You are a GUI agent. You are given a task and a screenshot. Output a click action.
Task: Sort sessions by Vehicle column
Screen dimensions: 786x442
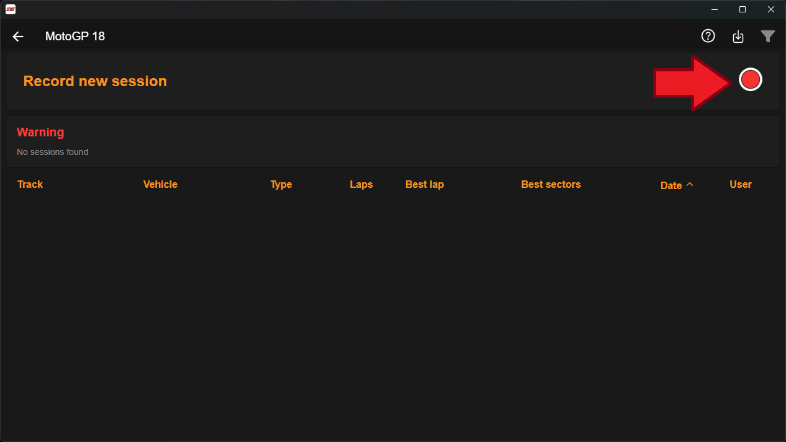point(160,184)
